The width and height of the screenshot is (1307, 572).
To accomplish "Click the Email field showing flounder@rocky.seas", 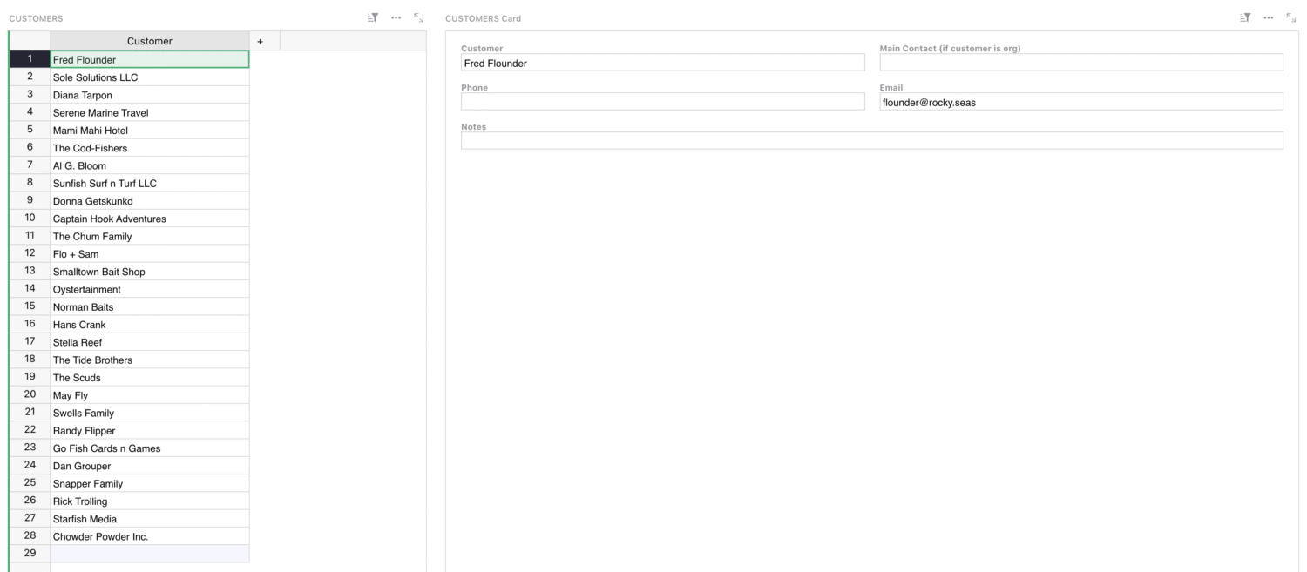I will (x=1081, y=102).
